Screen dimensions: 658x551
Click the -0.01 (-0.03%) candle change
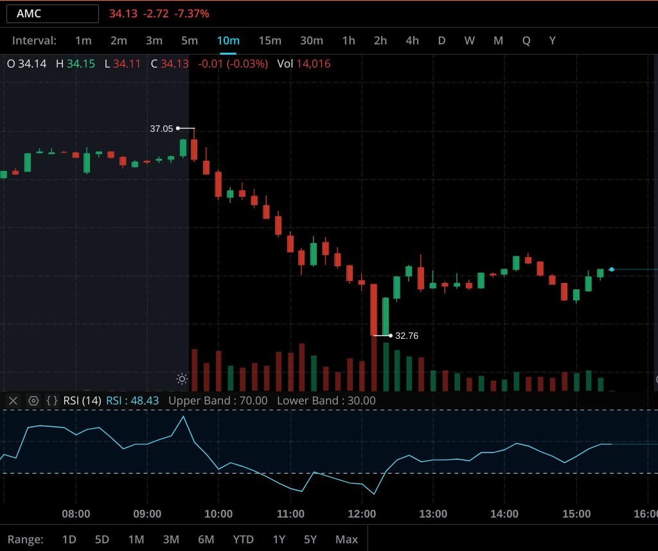click(x=233, y=64)
